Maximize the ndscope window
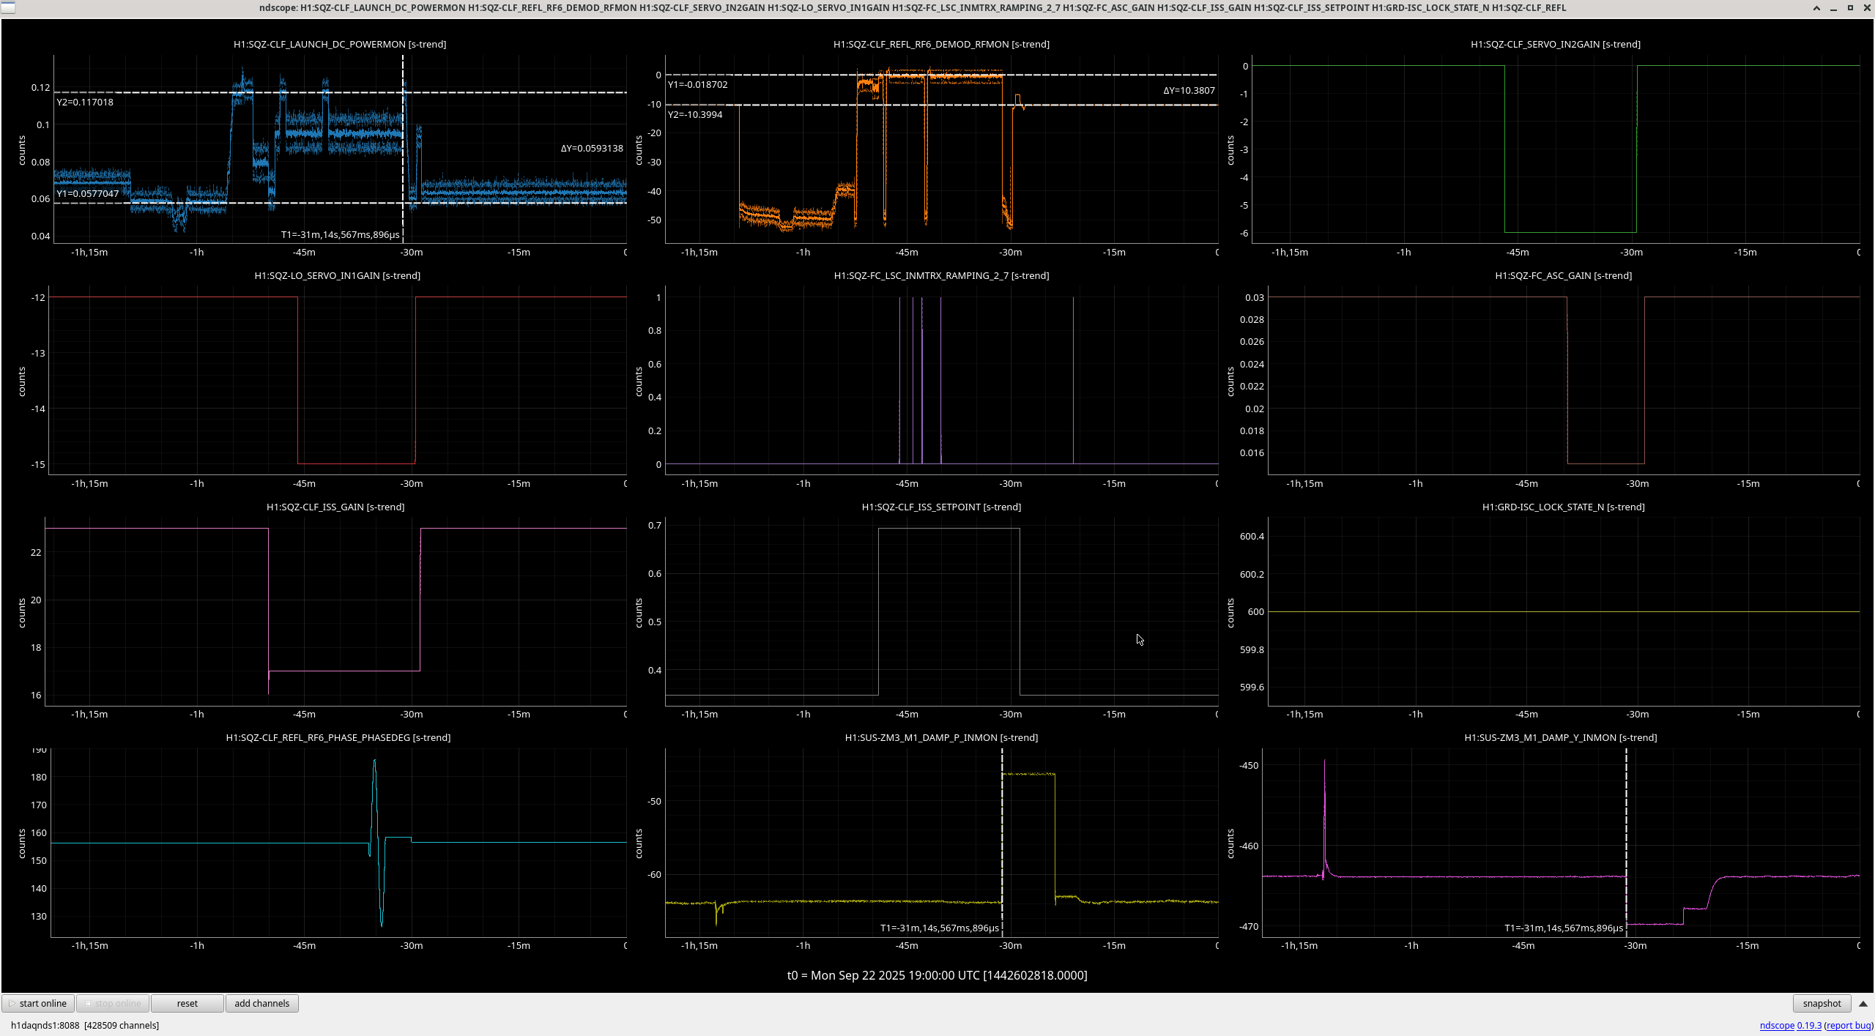1875x1036 pixels. [x=1850, y=8]
